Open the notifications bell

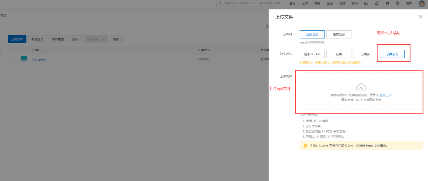(x=377, y=3)
